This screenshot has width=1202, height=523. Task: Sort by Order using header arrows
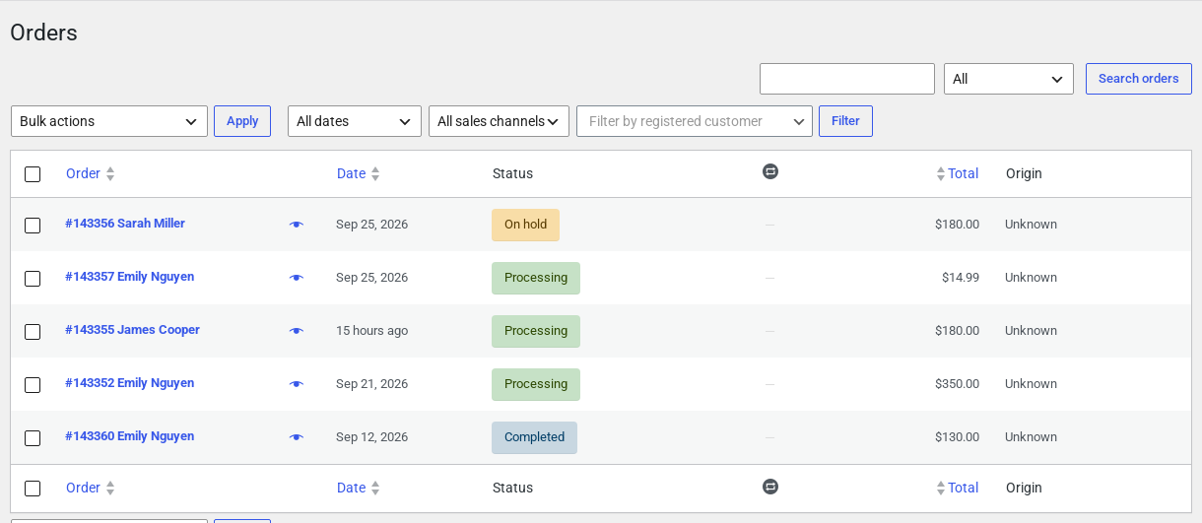(110, 173)
